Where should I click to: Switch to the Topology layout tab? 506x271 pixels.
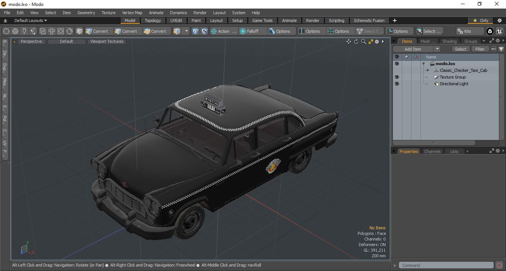(153, 20)
